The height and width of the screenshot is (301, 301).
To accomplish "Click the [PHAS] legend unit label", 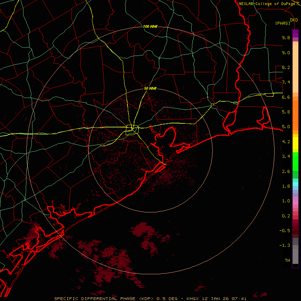I will tap(283, 23).
